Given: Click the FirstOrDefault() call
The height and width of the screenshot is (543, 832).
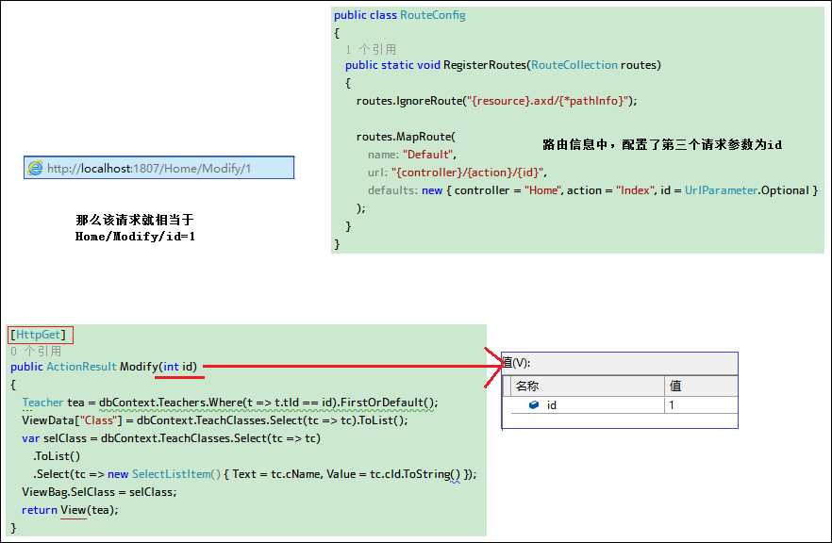Looking at the screenshot, I should coord(389,403).
